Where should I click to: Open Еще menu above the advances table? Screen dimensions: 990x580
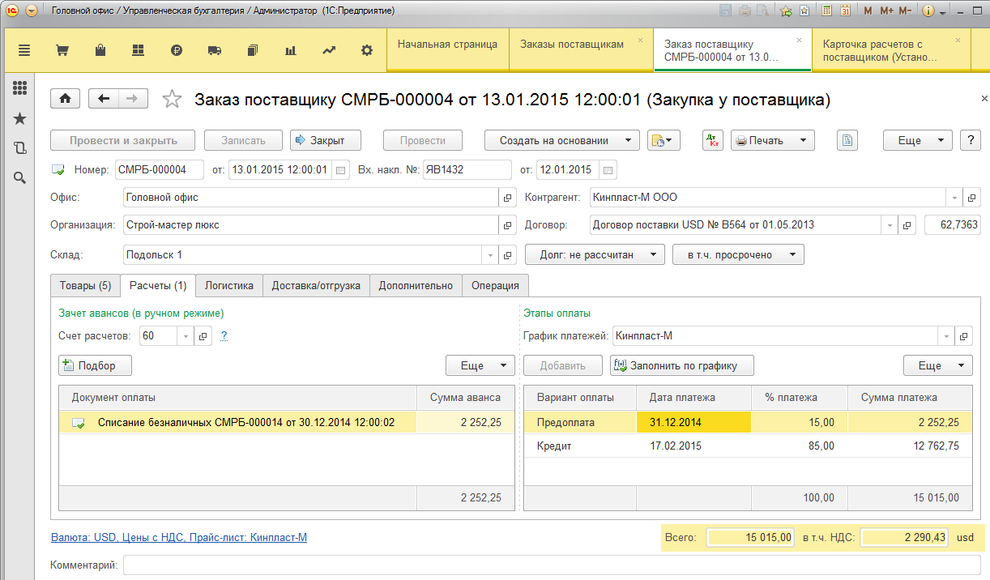(x=480, y=365)
